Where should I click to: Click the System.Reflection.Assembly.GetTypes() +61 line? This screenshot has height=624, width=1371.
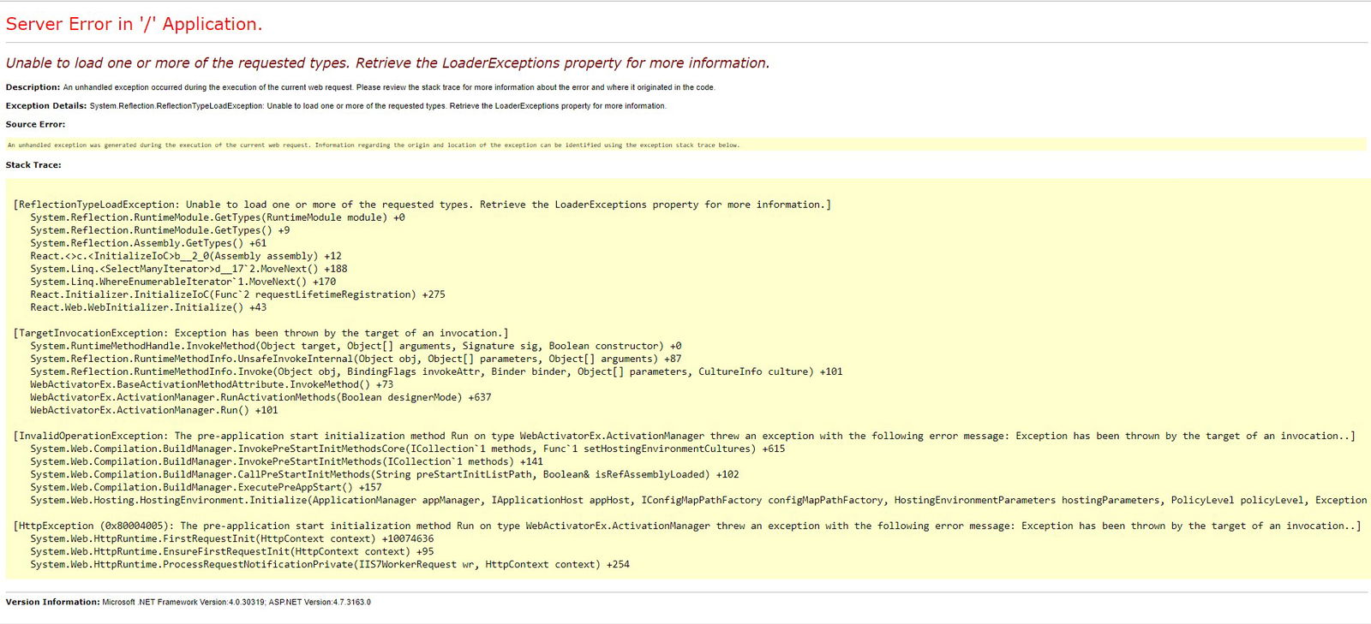click(x=148, y=243)
